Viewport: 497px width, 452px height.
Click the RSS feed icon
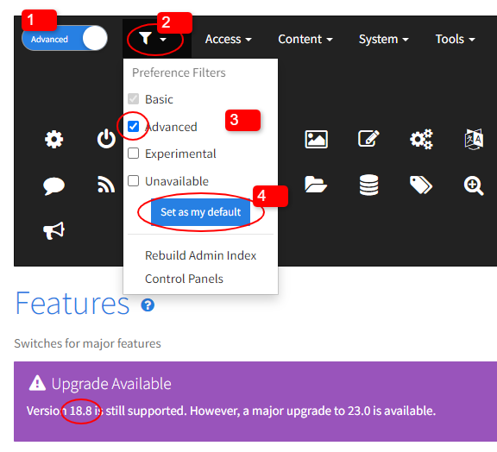point(106,185)
